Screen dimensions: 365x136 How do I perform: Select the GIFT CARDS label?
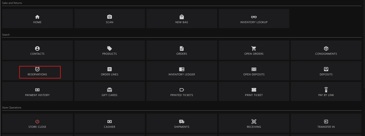coord(109,95)
